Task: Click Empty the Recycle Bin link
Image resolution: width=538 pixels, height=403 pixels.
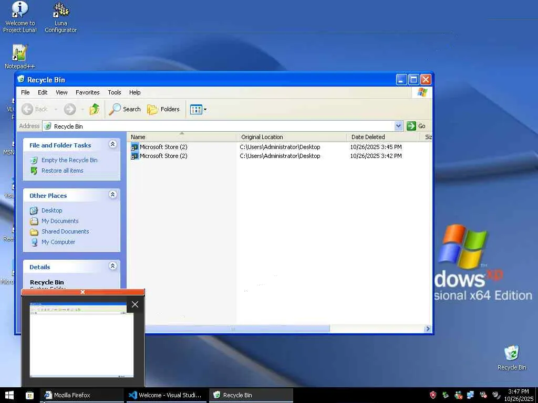Action: (69, 160)
